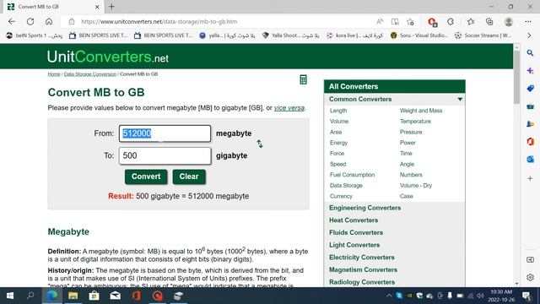Add page to favorites star icon
The image size is (540, 304).
(410, 22)
